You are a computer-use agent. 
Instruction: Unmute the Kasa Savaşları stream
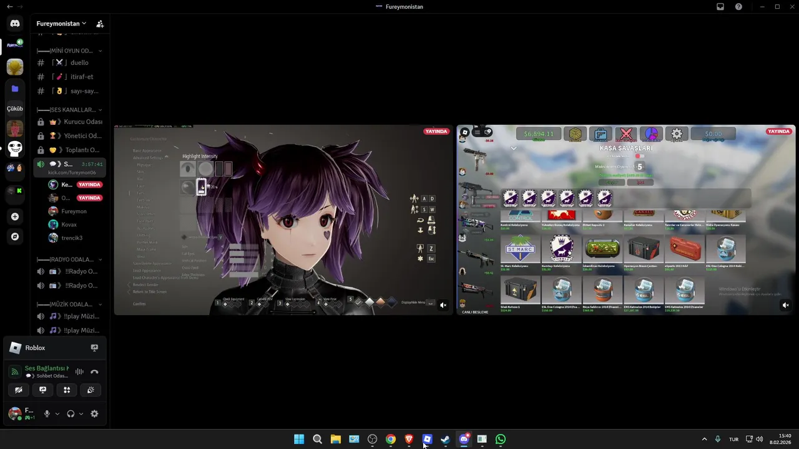click(x=785, y=305)
